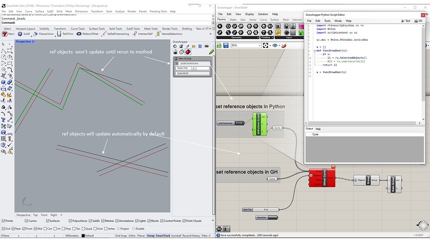Screen dimensions: 430x242
Task: Open the Solution menu in Grasshopper
Action: (x=263, y=14)
